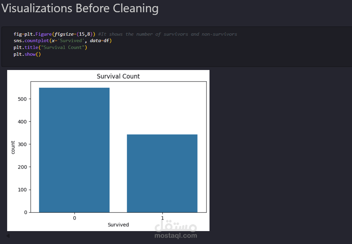352x244 pixels.
Task: Click the 500 tick on the y-axis
Action: 23,99
